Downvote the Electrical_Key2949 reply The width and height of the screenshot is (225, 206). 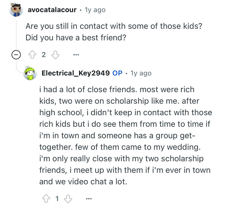(69, 199)
